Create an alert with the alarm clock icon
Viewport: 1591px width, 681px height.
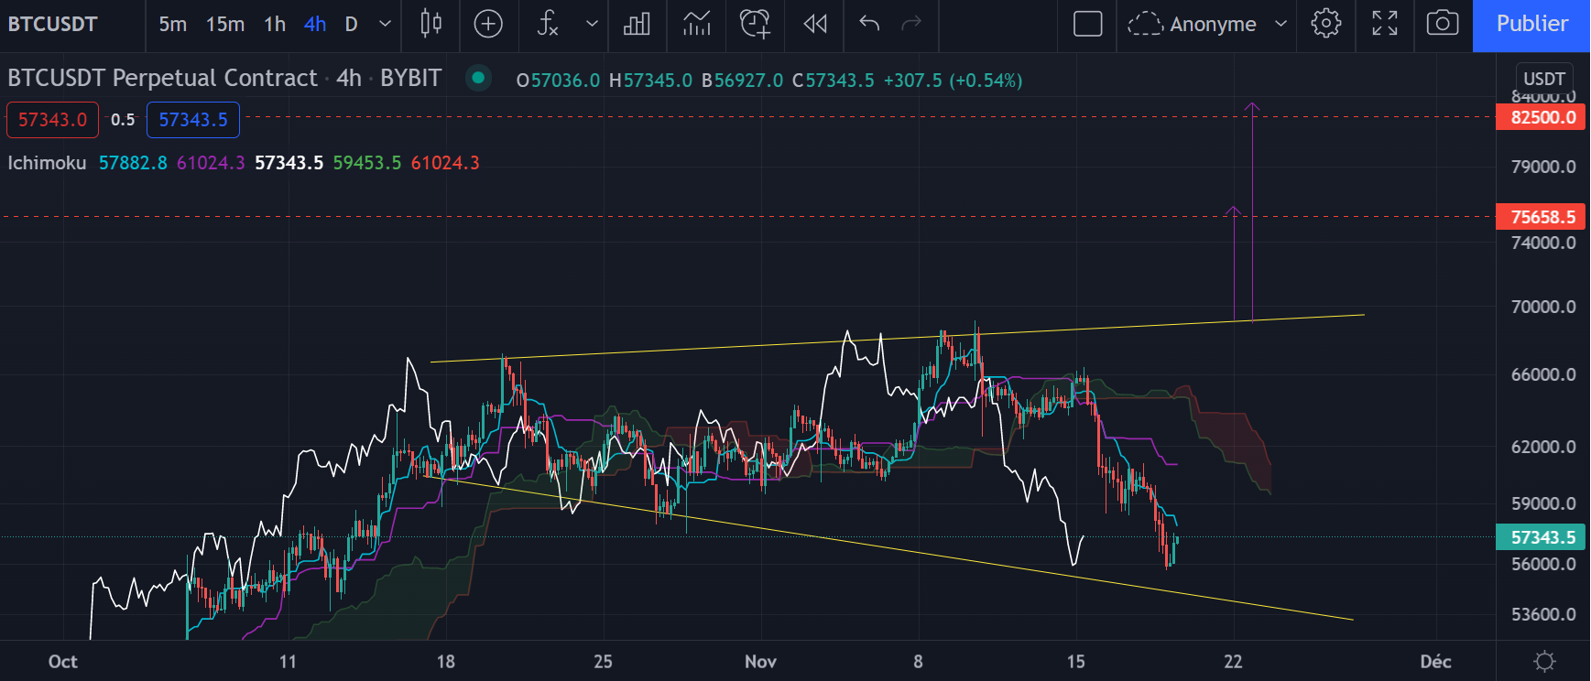point(755,24)
